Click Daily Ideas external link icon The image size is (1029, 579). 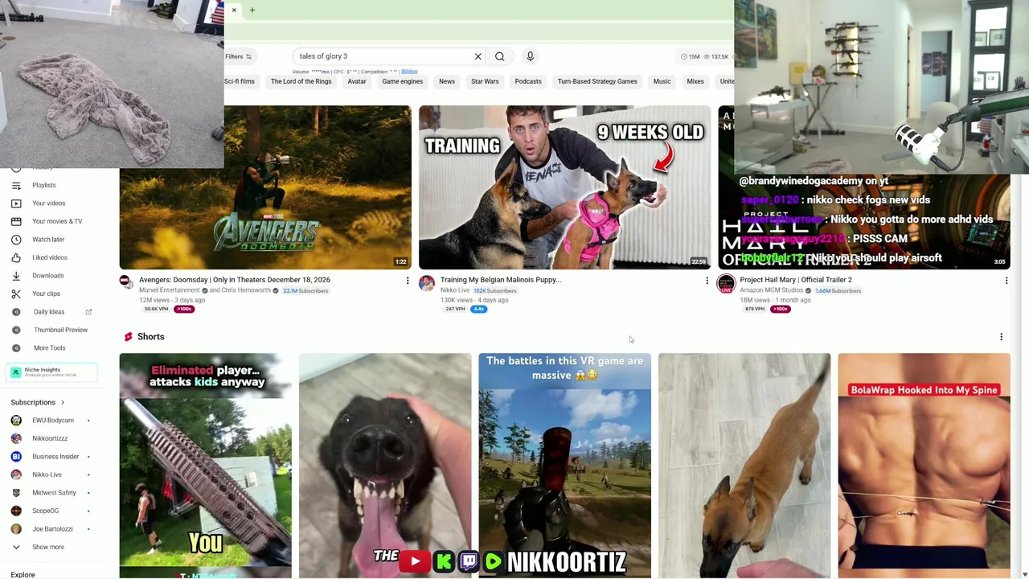click(88, 312)
